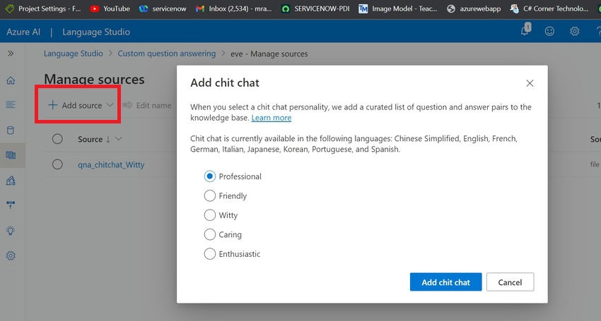Viewport: 601px width, 321px height.
Task: Click the smiley feedback icon
Action: [549, 31]
